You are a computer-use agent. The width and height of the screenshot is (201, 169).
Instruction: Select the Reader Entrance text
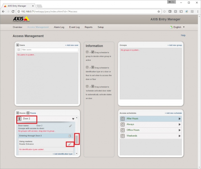coord(26,144)
